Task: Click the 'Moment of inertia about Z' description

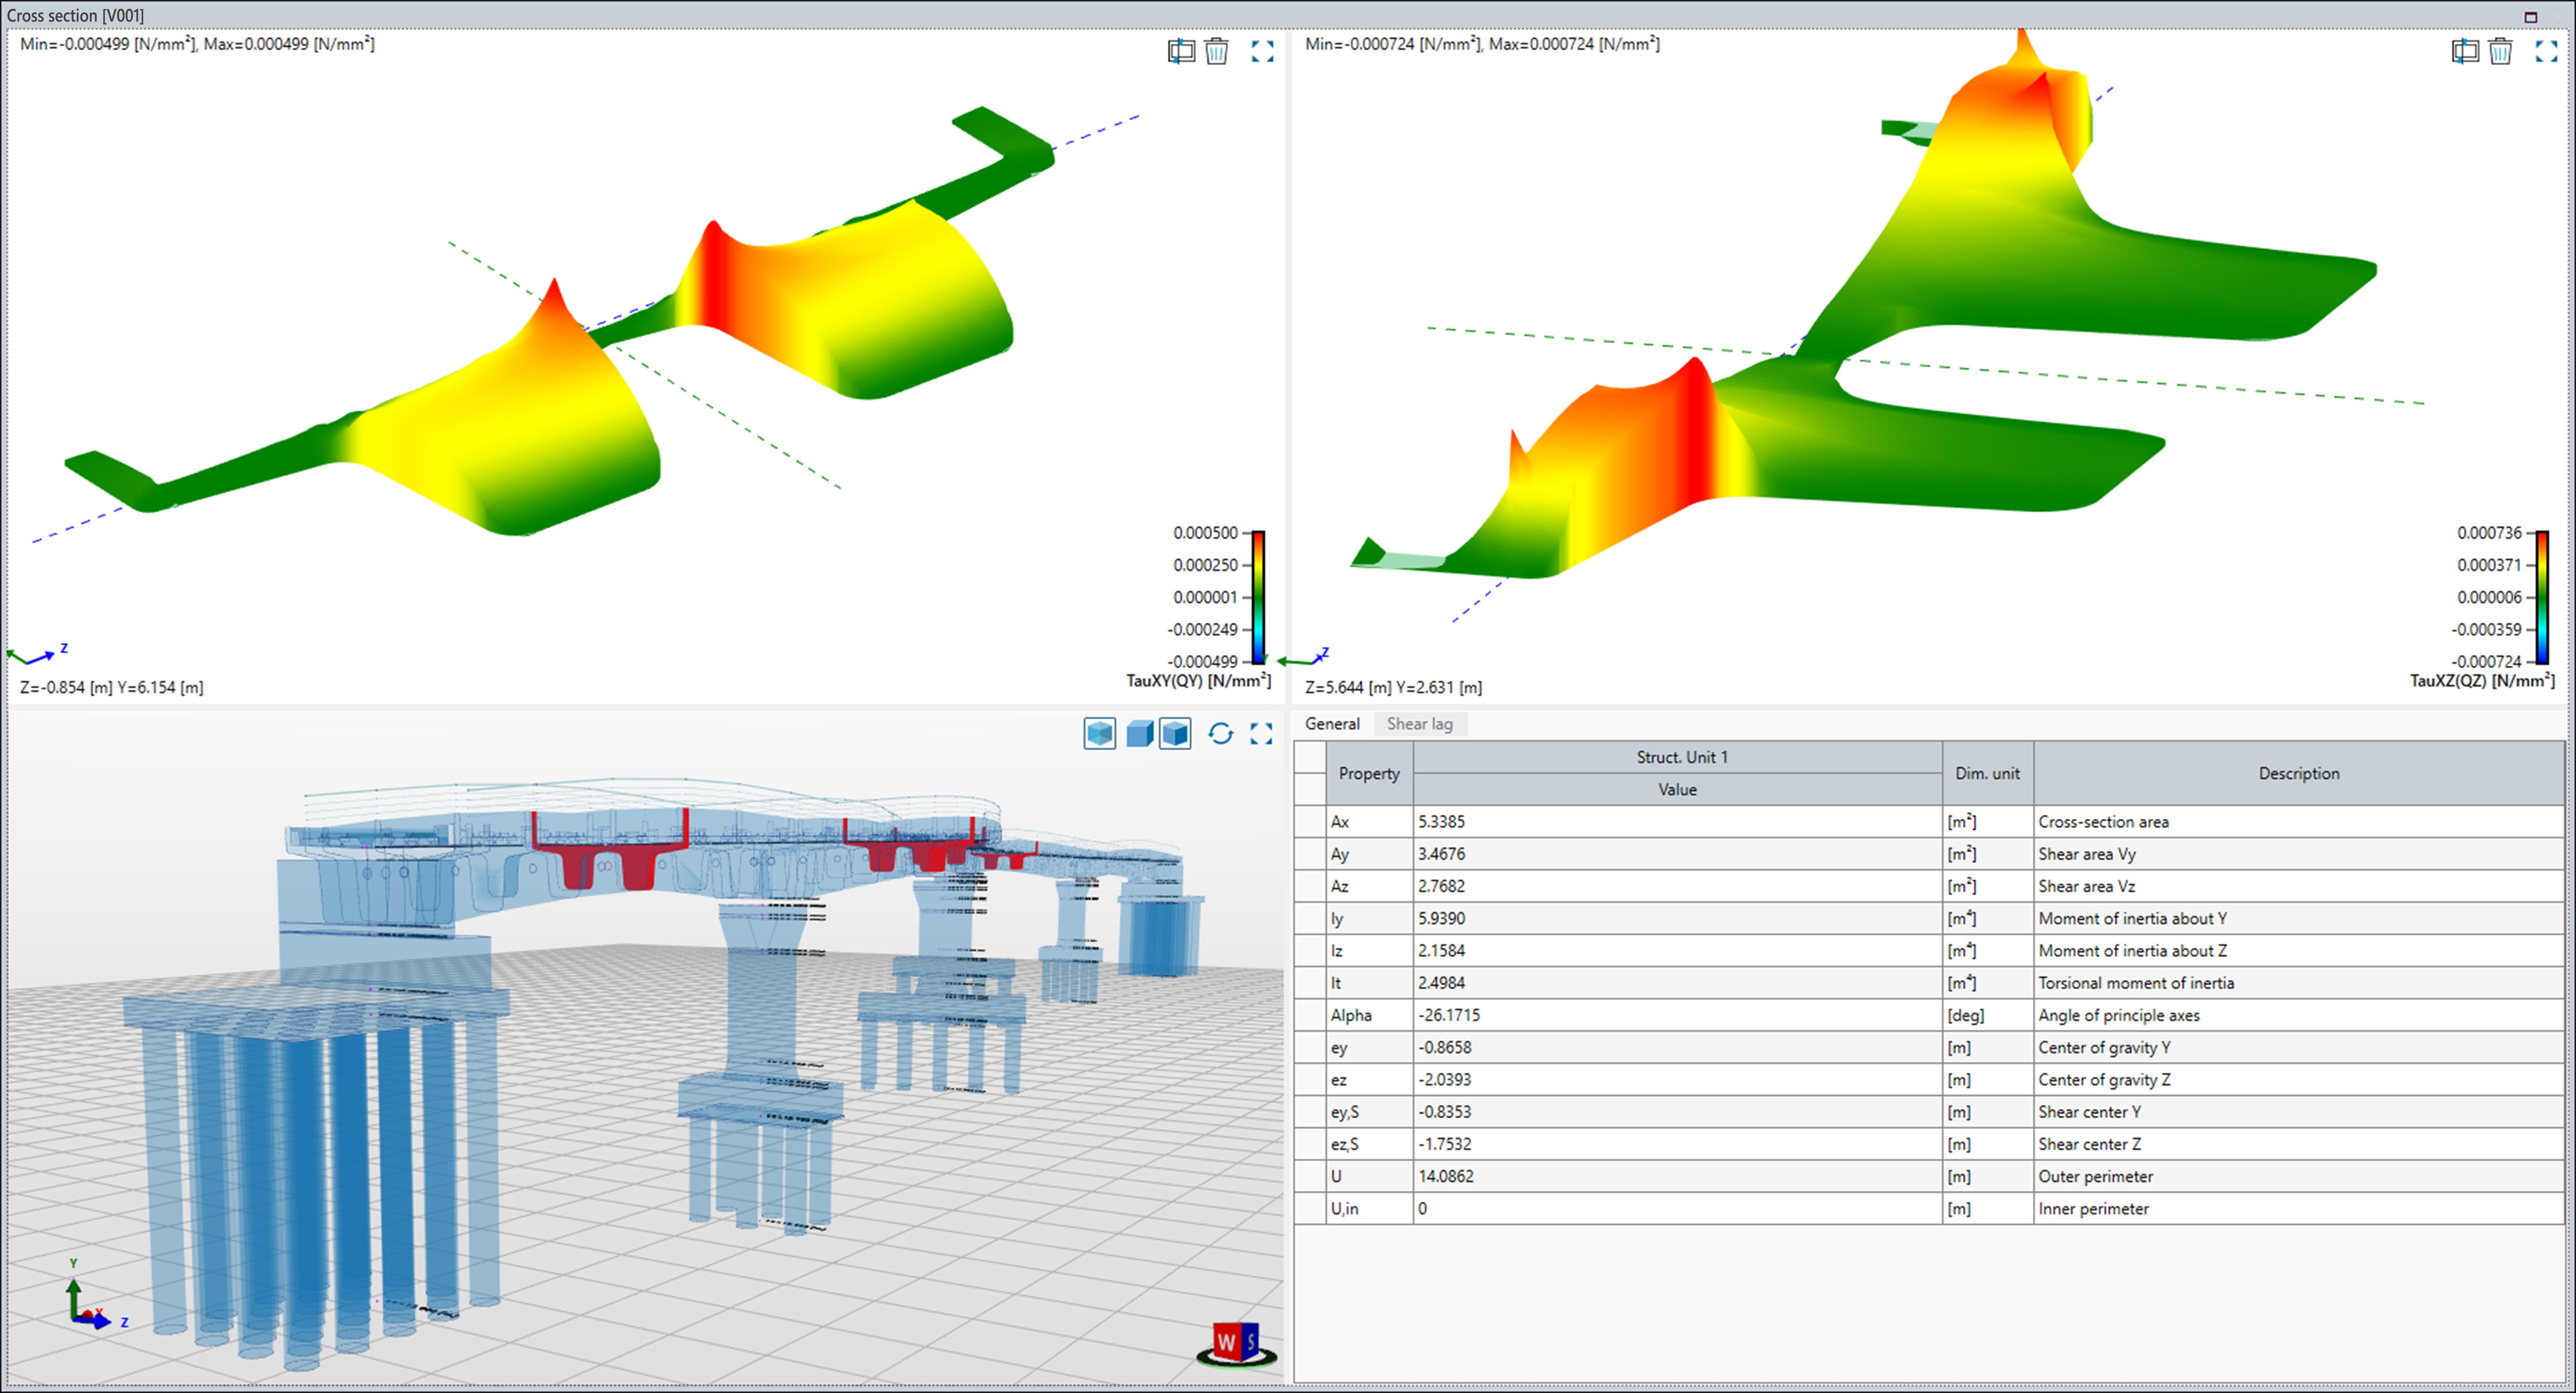Action: [x=2298, y=951]
